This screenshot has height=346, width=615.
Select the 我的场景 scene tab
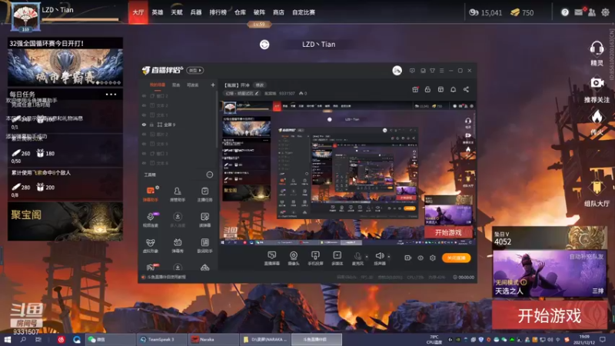tap(157, 85)
